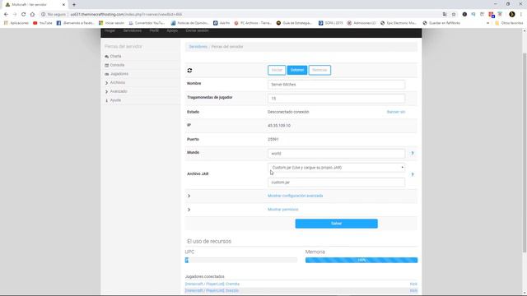This screenshot has height=296, width=527.
Task: Open Aplicaciones apps shortcut in bookmarks bar
Action: pos(16,23)
